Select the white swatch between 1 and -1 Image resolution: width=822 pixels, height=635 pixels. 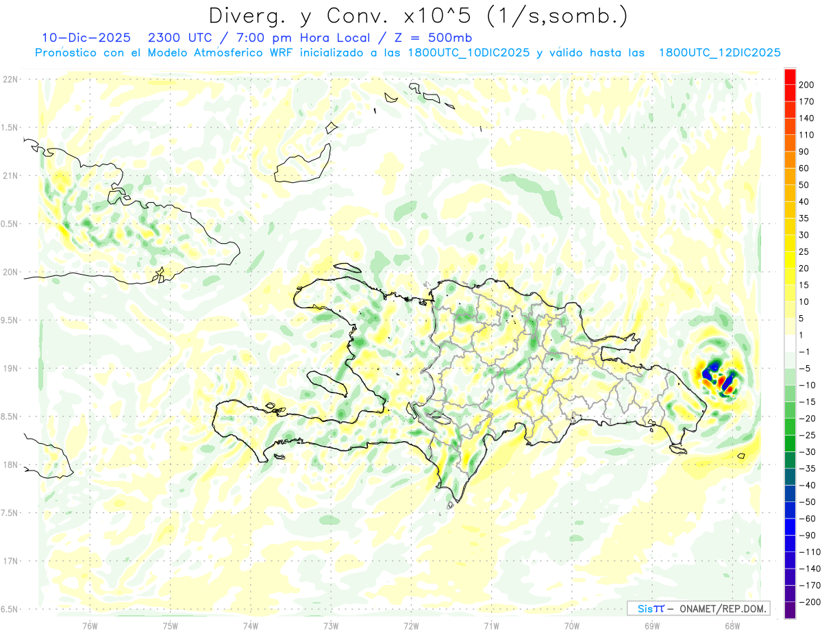point(790,343)
